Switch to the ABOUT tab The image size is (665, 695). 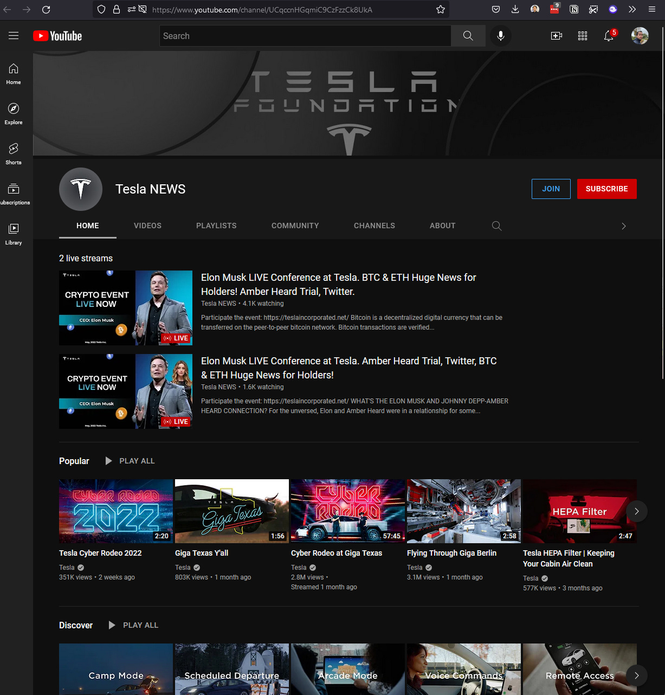click(x=443, y=226)
